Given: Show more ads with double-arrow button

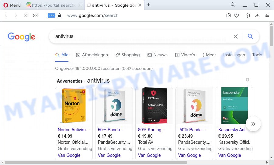Looking at the screenshot, I should (x=253, y=124).
